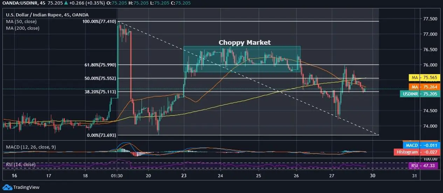Click the TradingView logo icon
This screenshot has width=443, height=193.
7,187
